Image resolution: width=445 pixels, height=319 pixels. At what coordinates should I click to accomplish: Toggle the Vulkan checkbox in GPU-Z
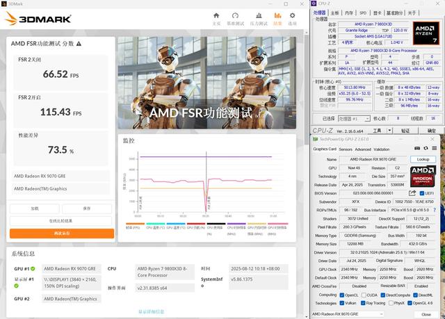341,303
